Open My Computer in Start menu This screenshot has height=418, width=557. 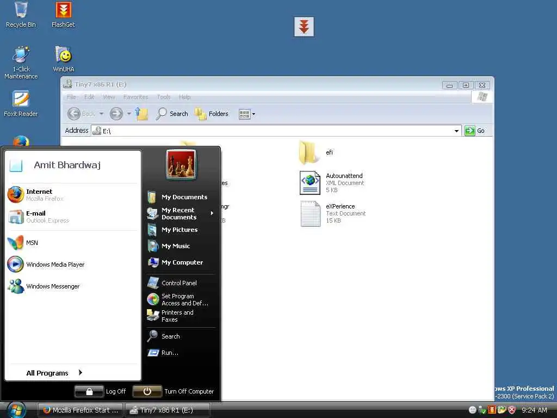181,262
